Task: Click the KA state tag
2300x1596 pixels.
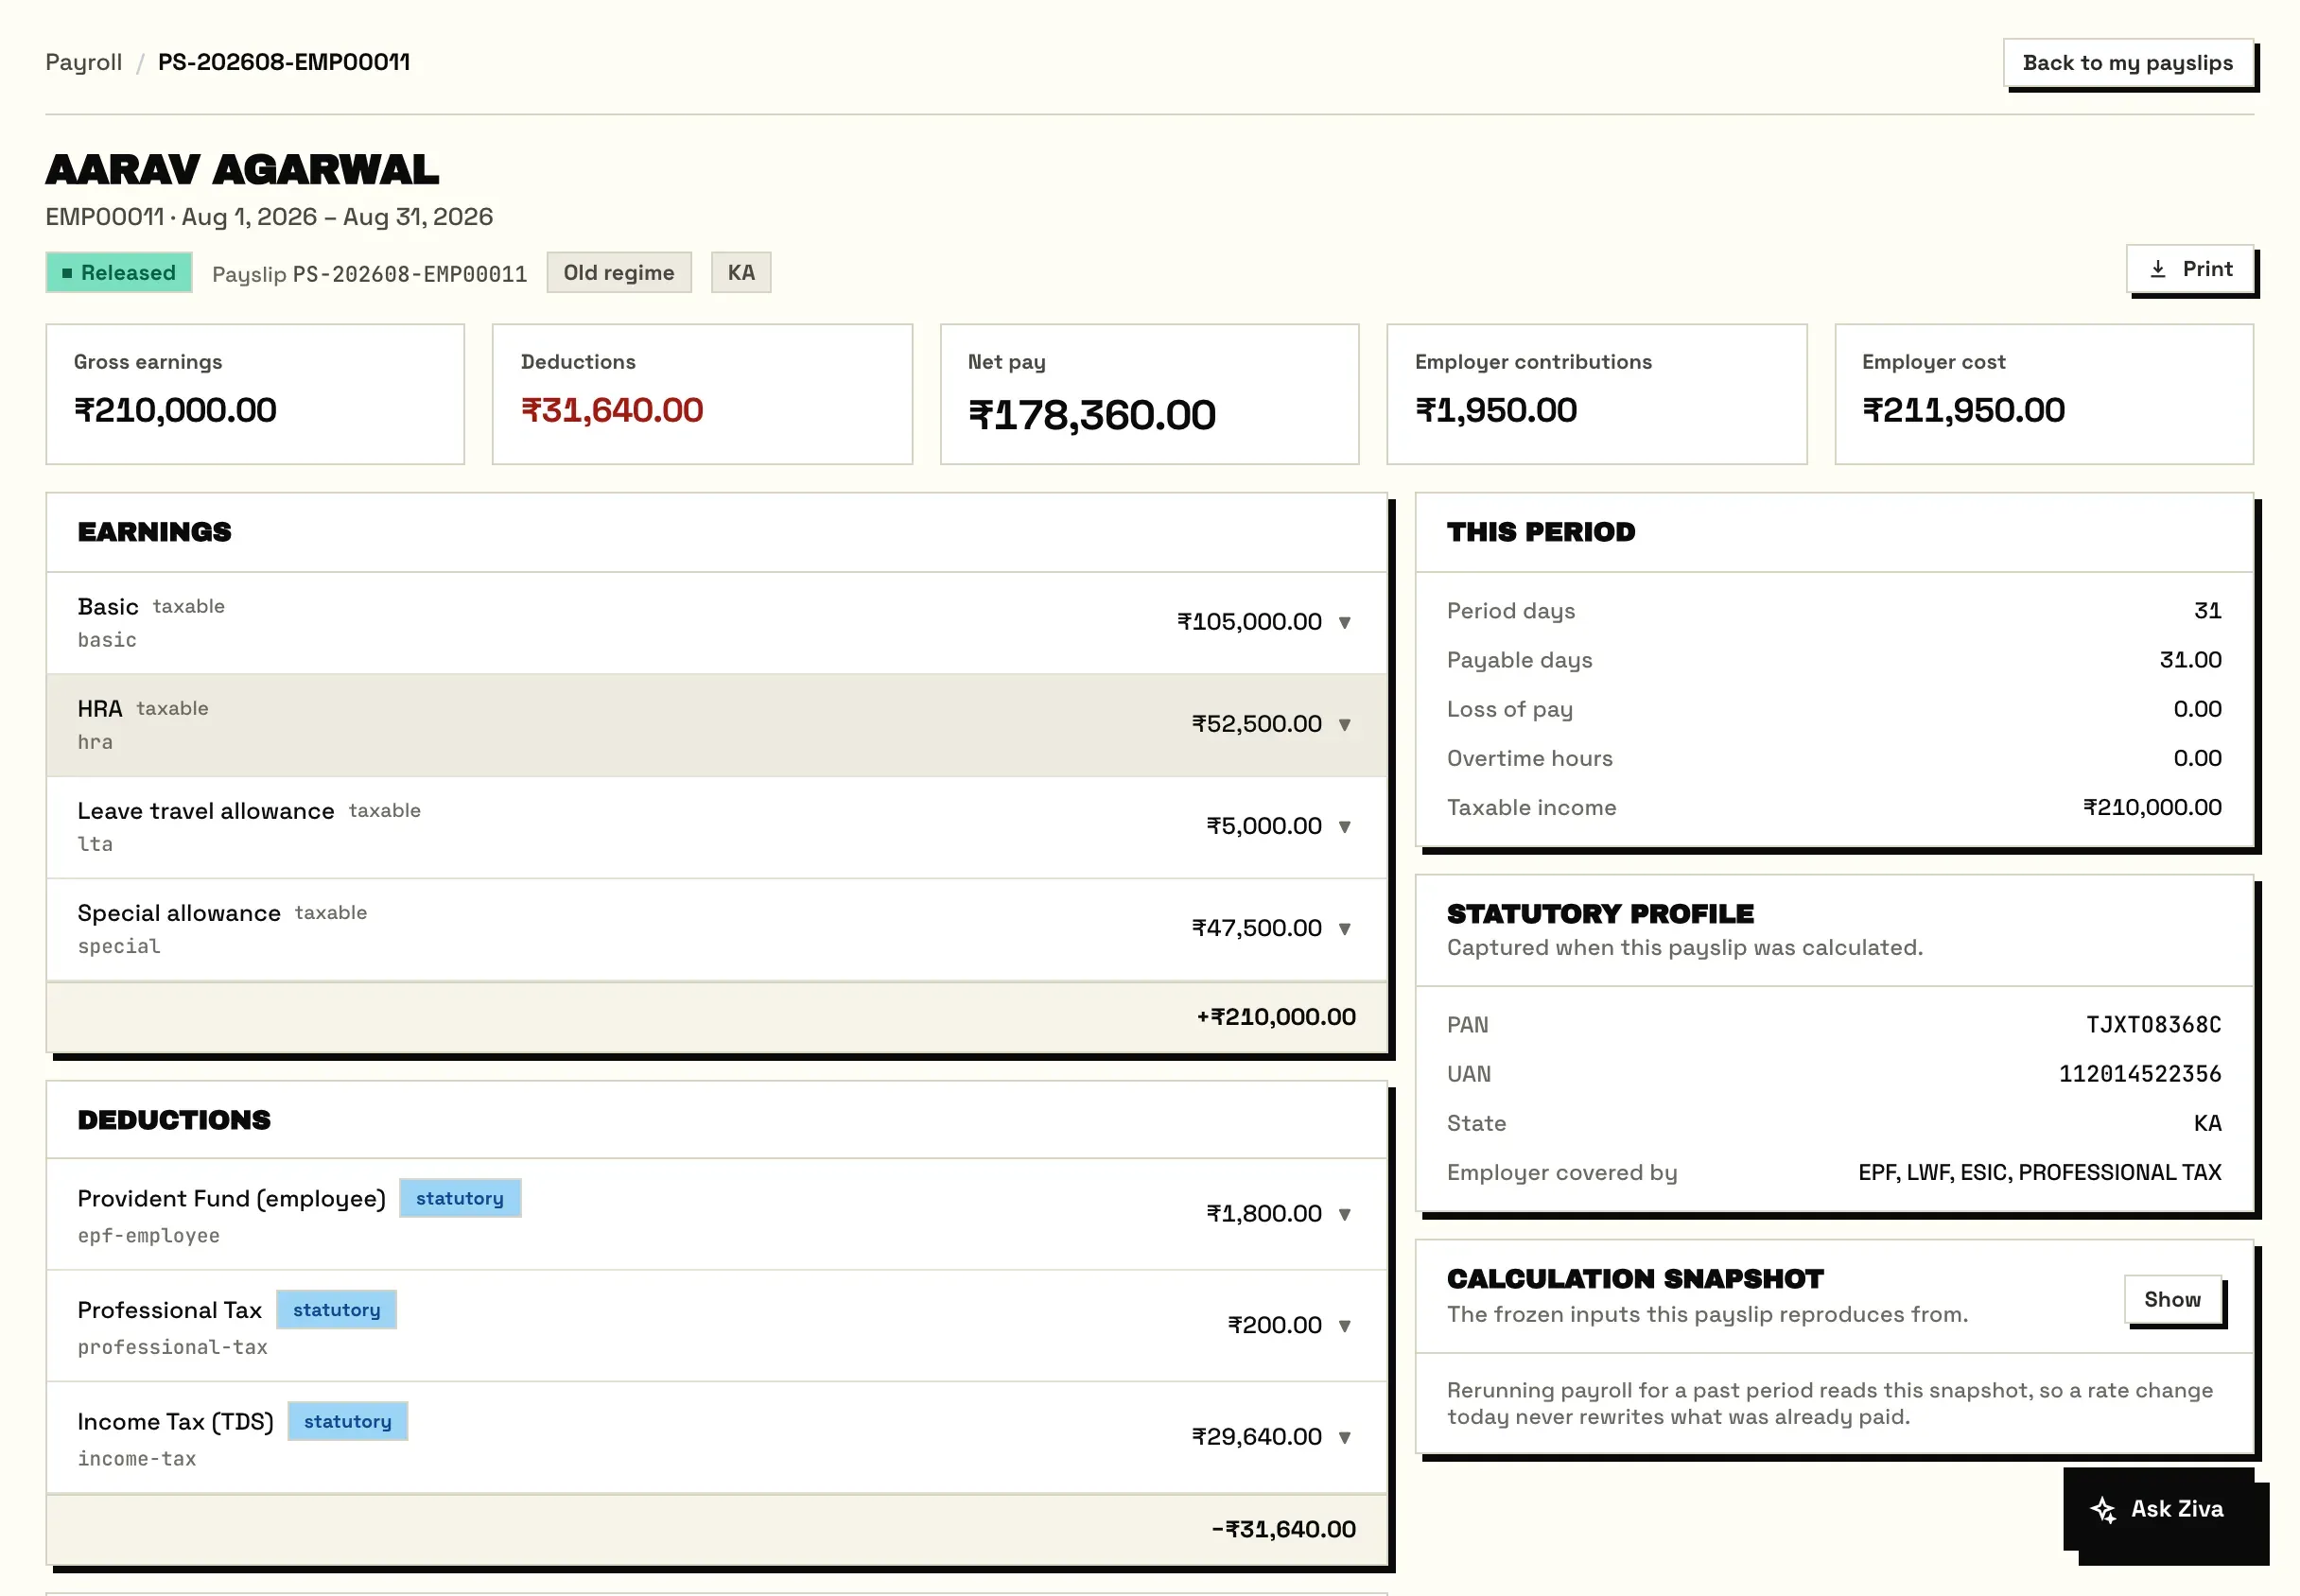Action: point(741,272)
